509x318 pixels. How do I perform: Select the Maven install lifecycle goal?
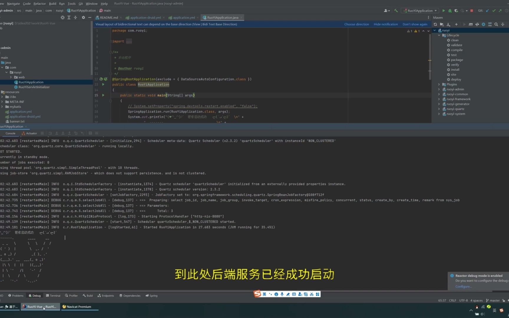click(455, 70)
